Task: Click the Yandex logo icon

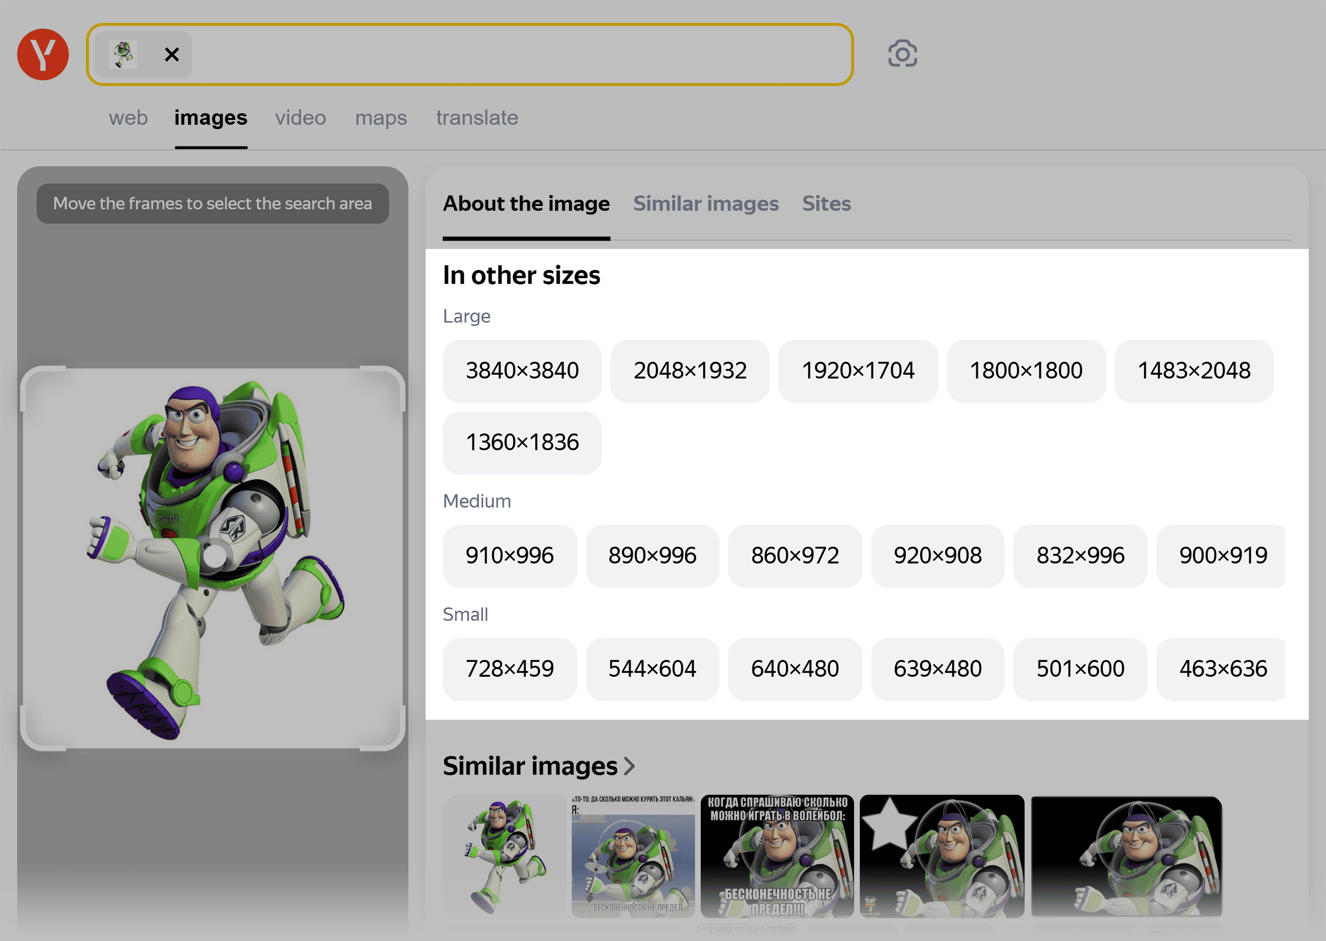Action: [43, 55]
